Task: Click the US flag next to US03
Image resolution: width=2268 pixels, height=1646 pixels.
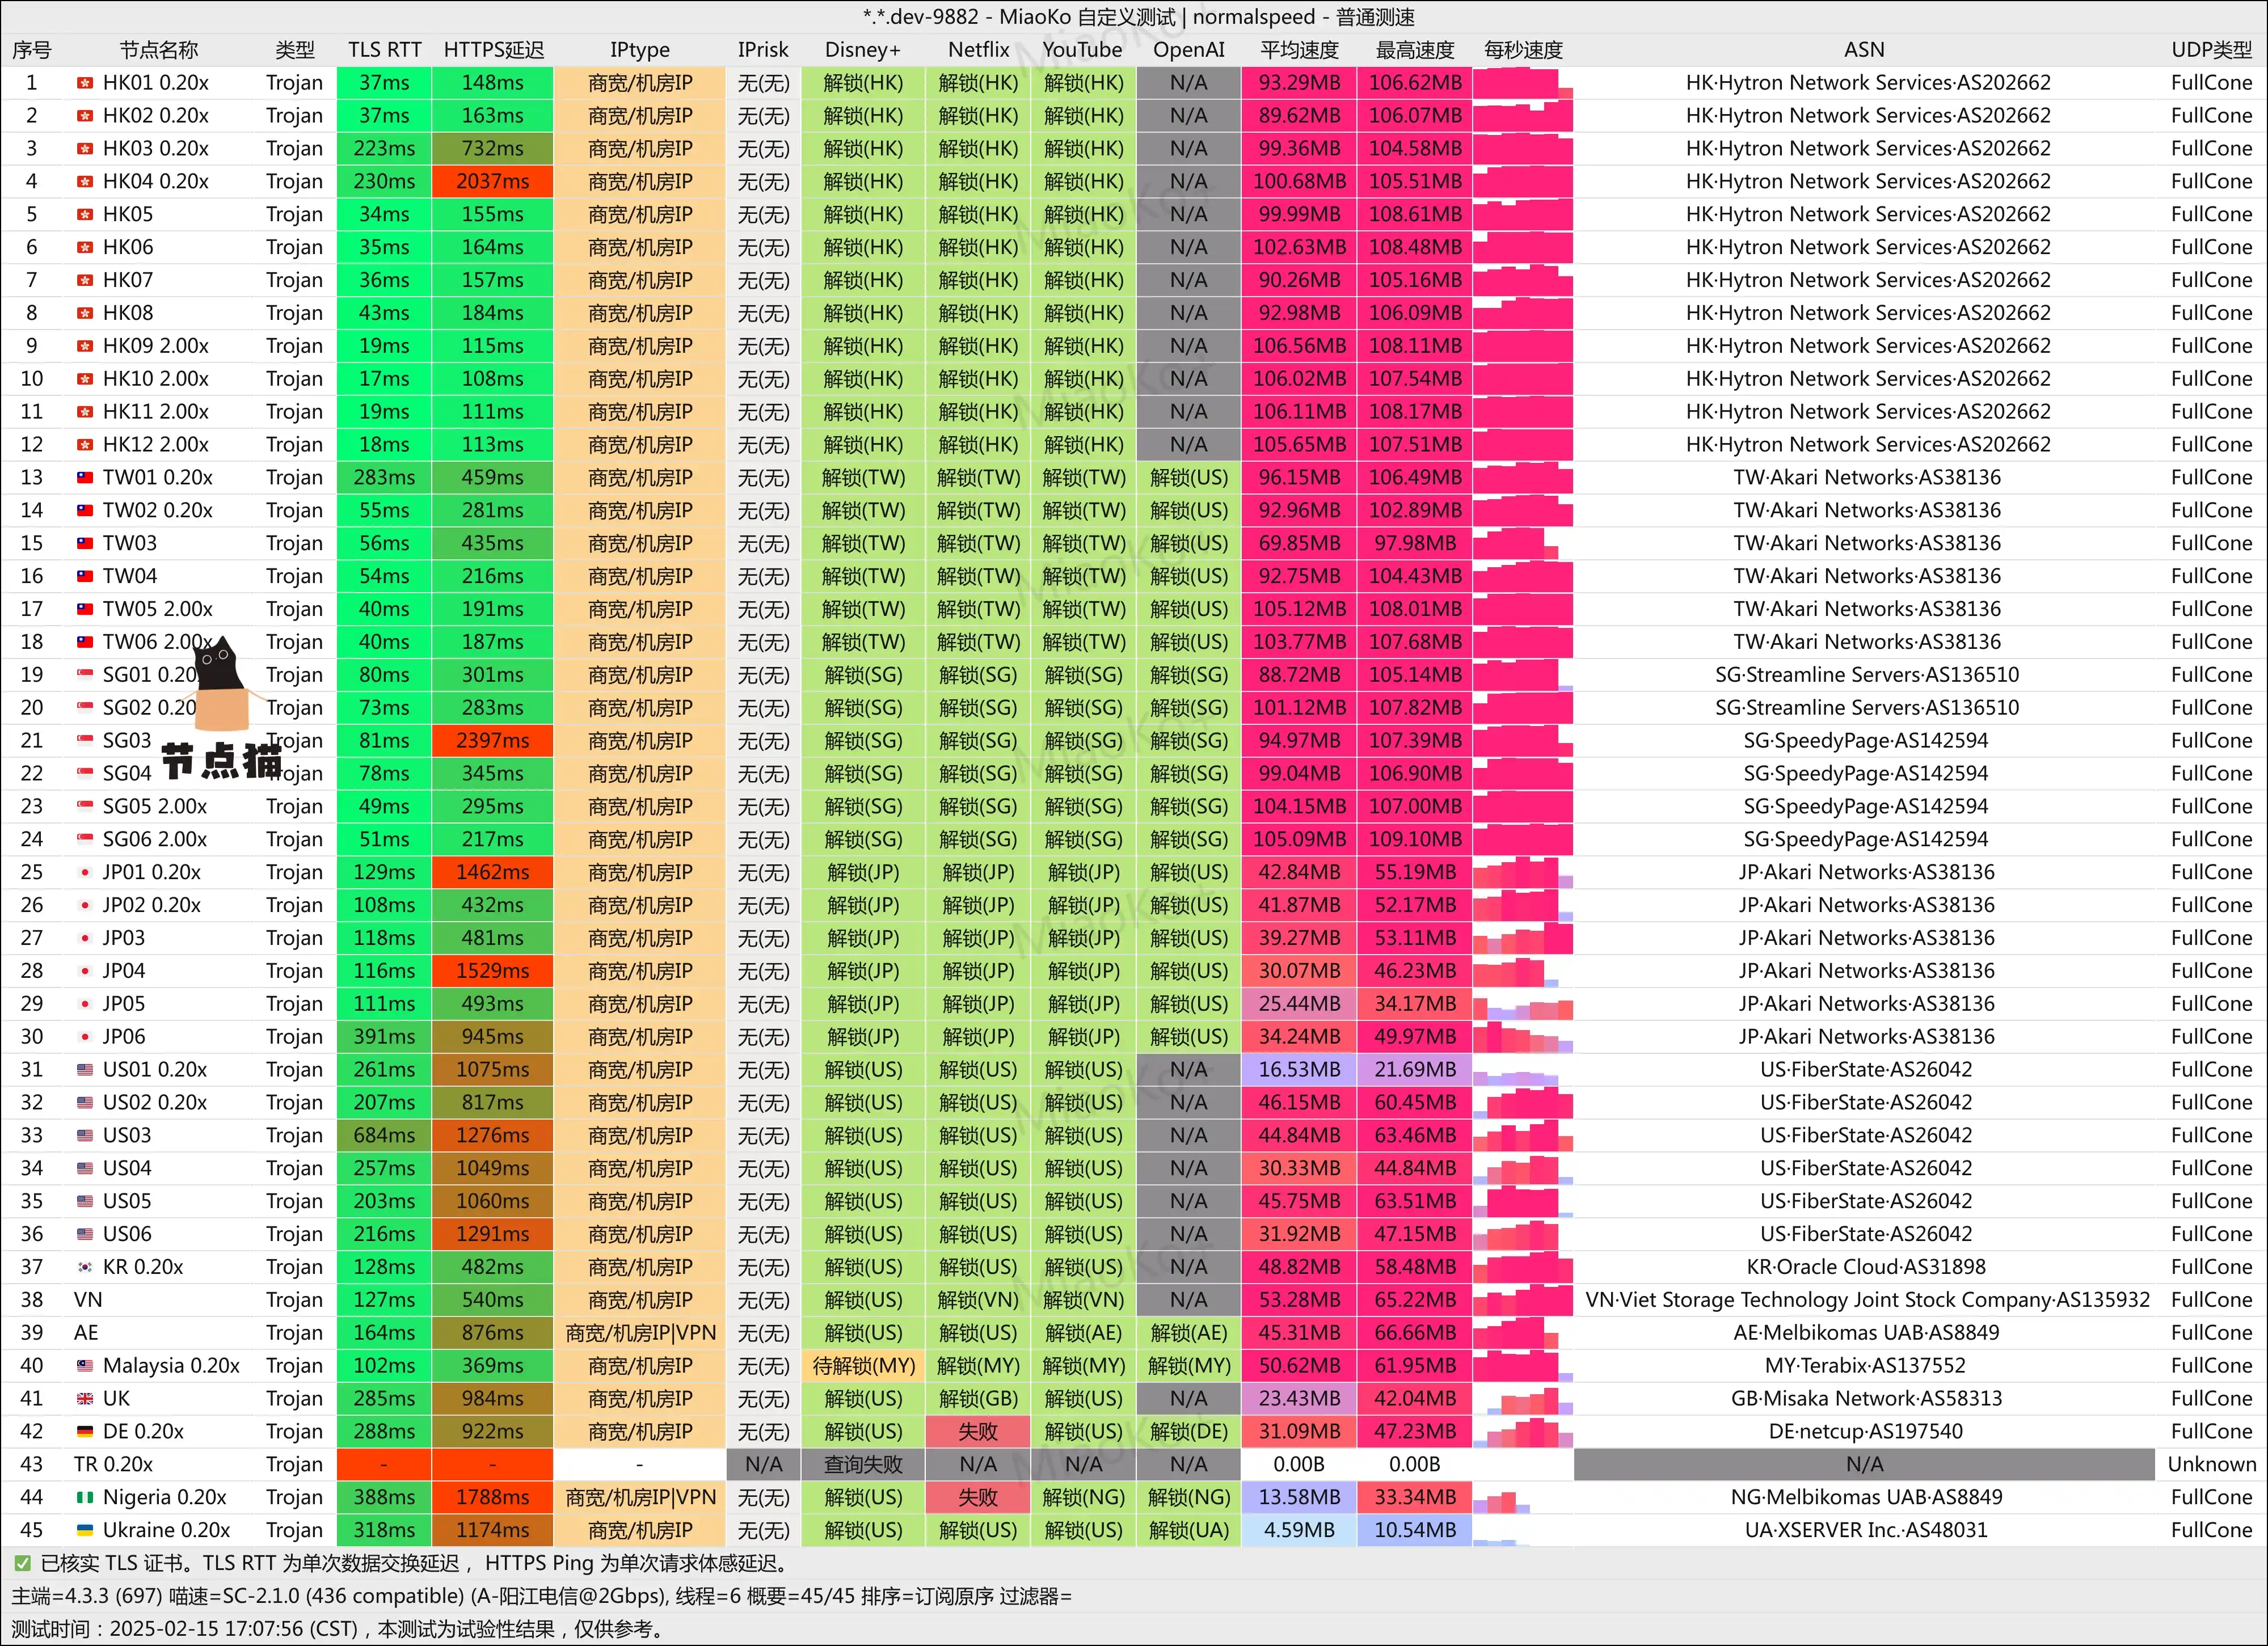Action: coord(85,1136)
